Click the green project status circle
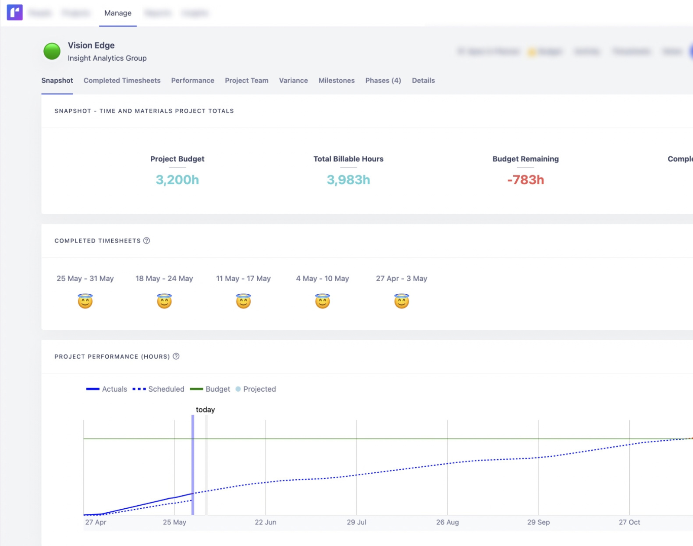Viewport: 693px width, 546px height. [52, 51]
